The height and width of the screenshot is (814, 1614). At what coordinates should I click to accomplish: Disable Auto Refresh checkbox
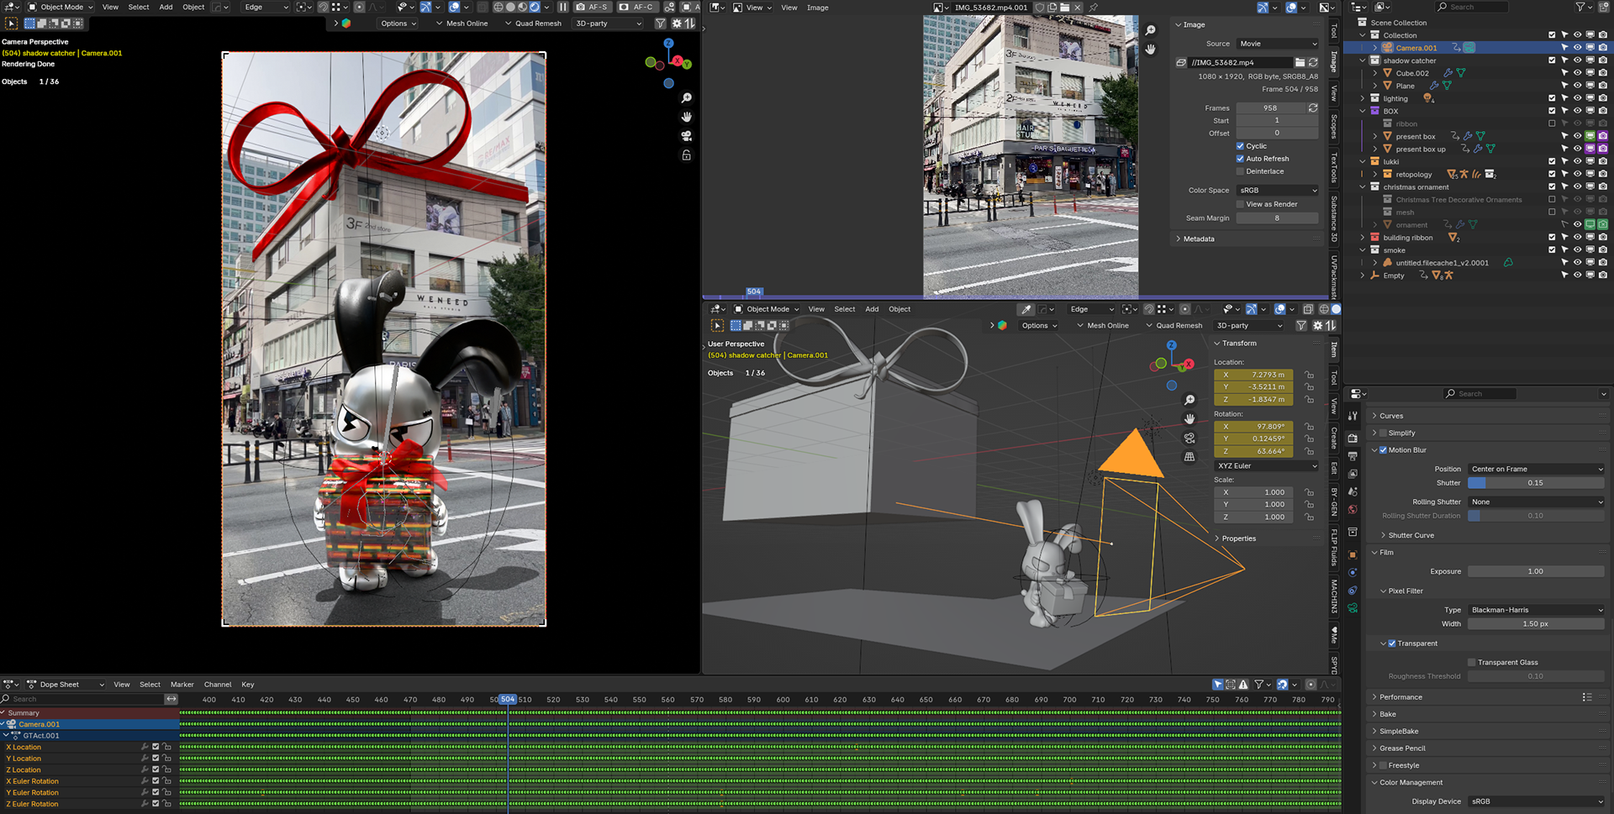coord(1240,159)
